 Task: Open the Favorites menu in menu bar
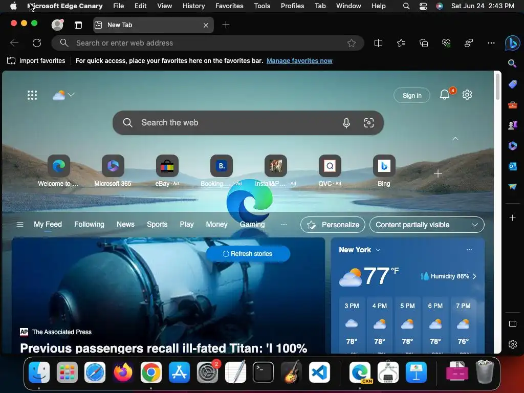click(x=229, y=6)
